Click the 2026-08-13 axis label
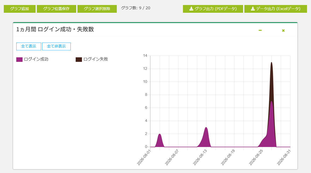Viewport: 311px width, 173px height. 200,157
